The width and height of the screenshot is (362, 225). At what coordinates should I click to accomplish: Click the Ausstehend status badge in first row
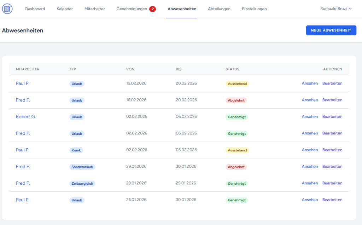[237, 84]
